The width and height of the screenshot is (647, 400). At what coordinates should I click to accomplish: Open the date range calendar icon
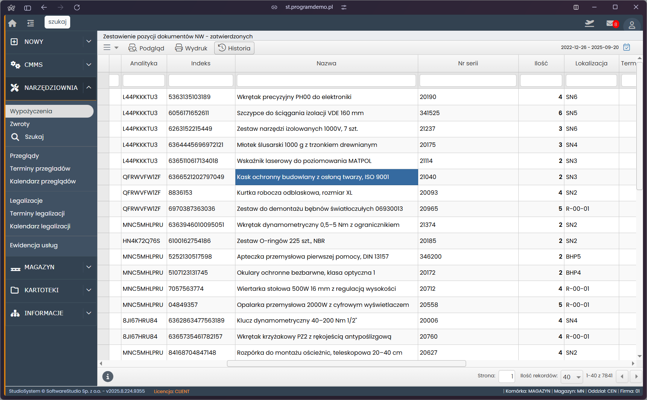click(627, 47)
